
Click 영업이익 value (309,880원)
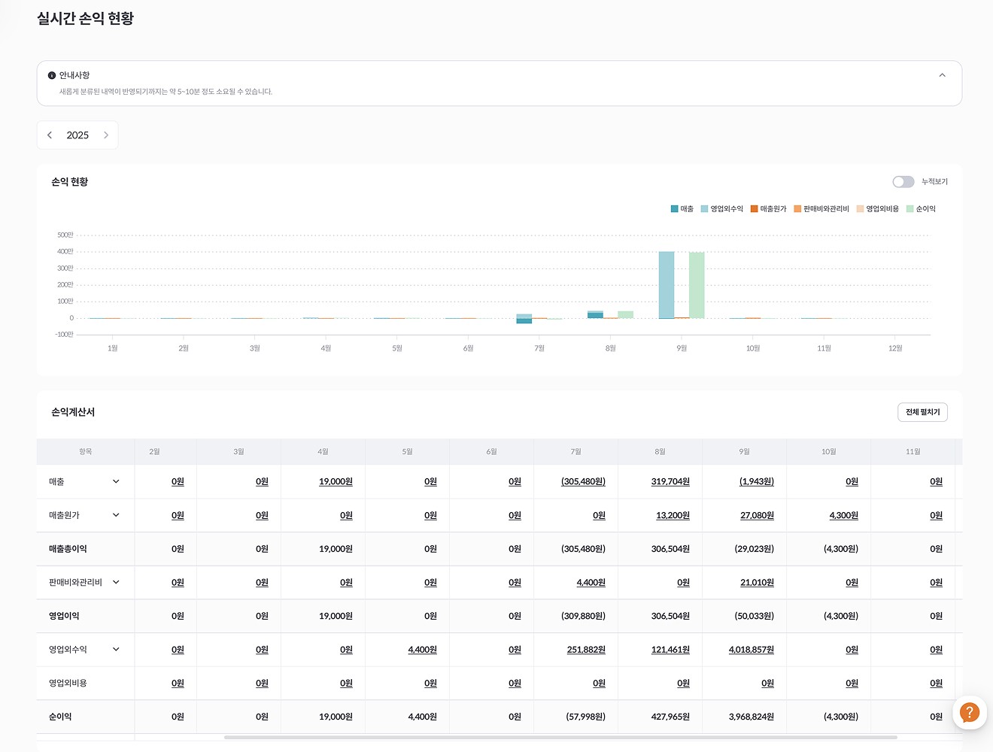pos(583,616)
